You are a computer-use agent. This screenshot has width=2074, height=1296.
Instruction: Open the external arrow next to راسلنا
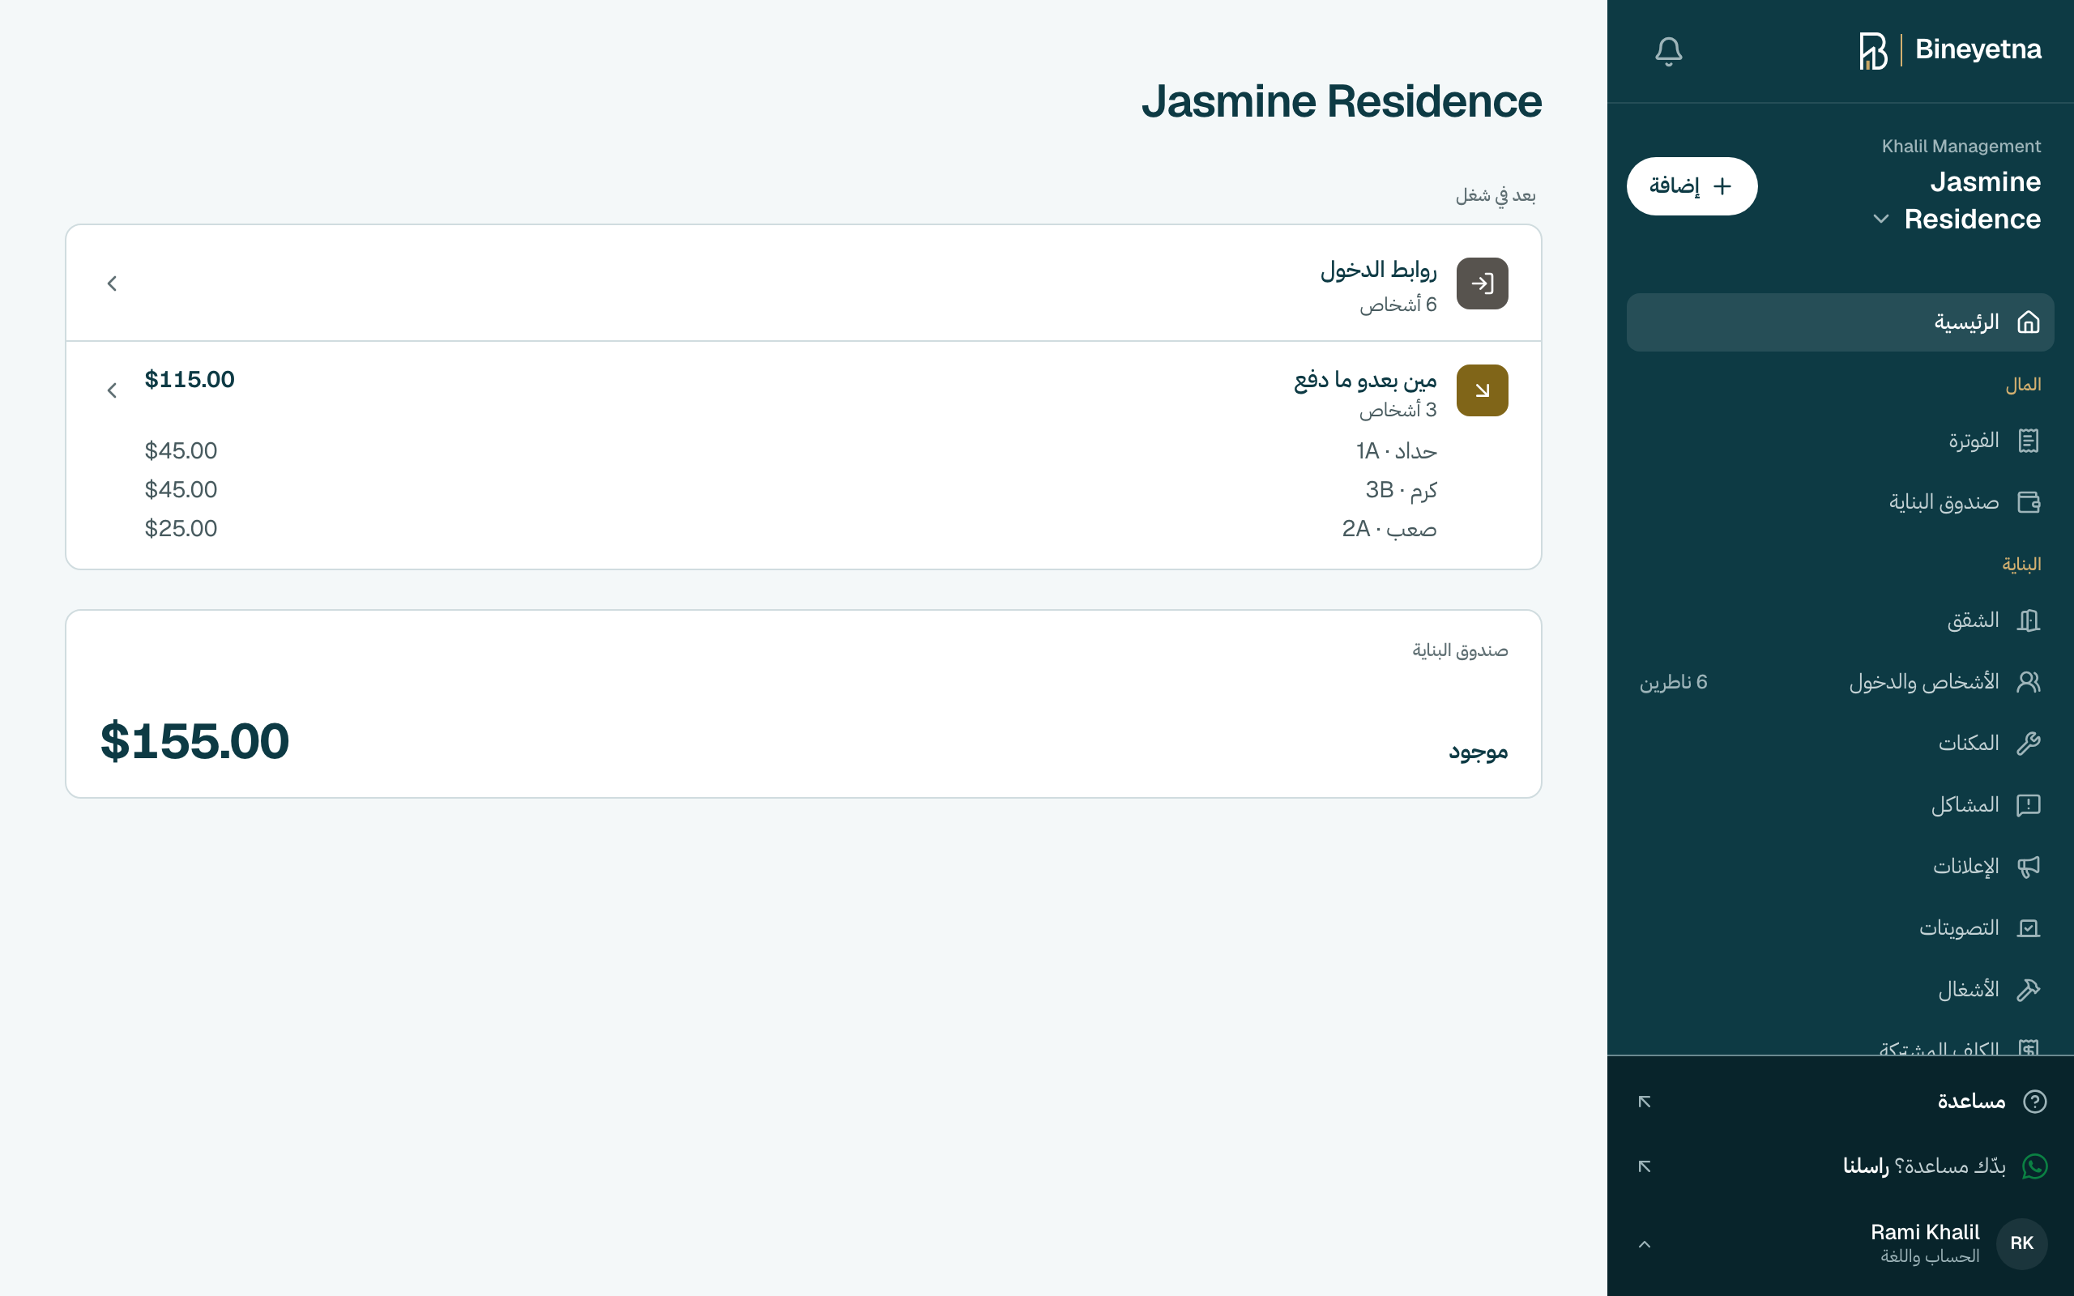(x=1644, y=1166)
